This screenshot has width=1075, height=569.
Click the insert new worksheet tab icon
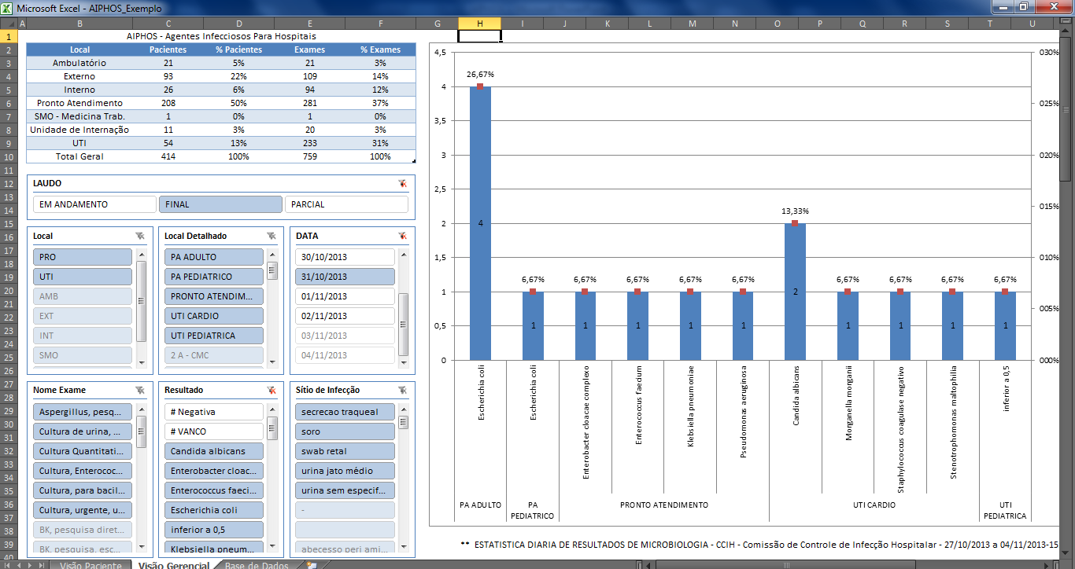(312, 564)
